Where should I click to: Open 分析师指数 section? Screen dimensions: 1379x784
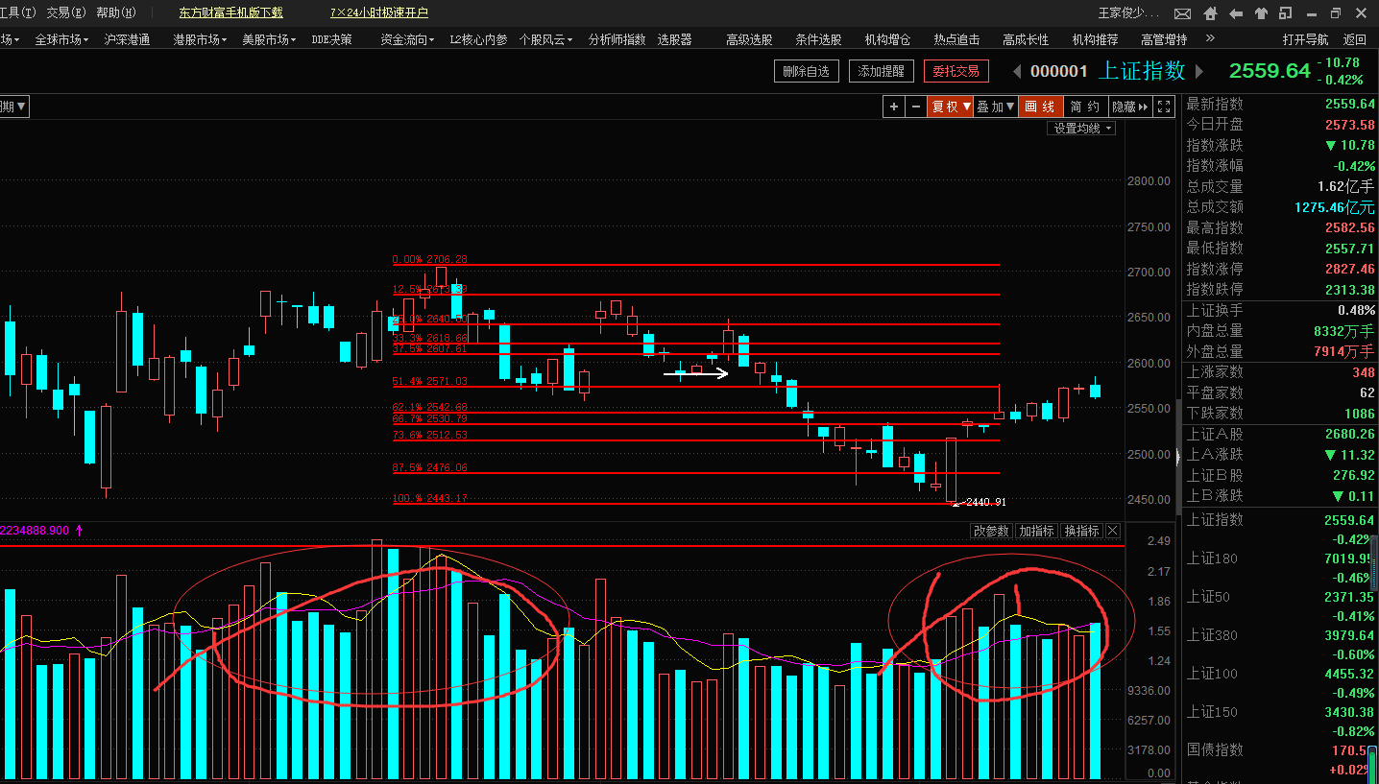pyautogui.click(x=617, y=39)
